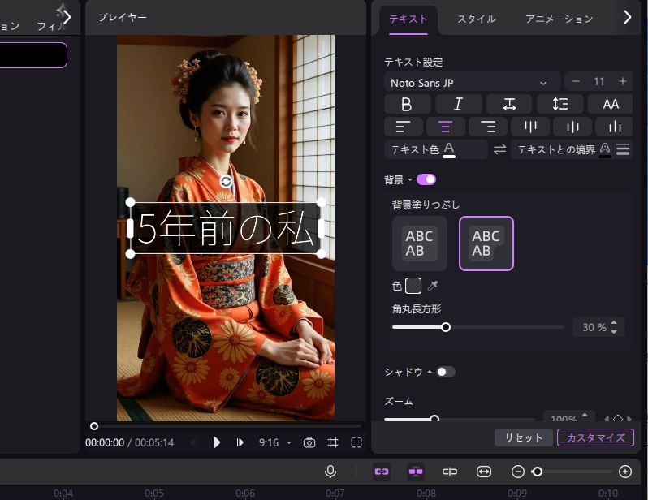This screenshot has width=648, height=500.
Task: Open character spacing option
Action: point(509,104)
